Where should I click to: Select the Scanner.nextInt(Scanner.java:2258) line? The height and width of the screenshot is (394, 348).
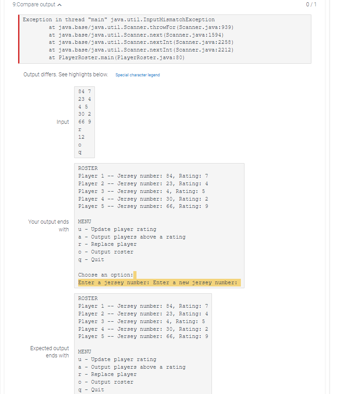(141, 42)
